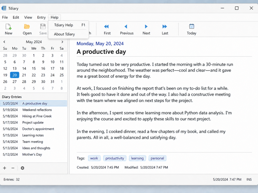Viewport: 258px width, 193px height.
Task: Go to the Next entry arrow
Action: click(146, 26)
